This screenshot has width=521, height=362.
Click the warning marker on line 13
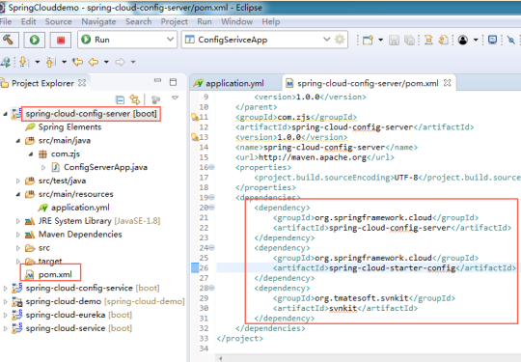click(x=195, y=137)
